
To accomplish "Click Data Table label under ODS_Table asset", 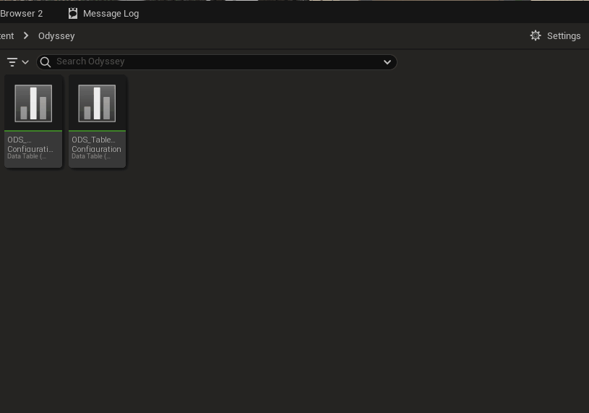I will pyautogui.click(x=90, y=156).
